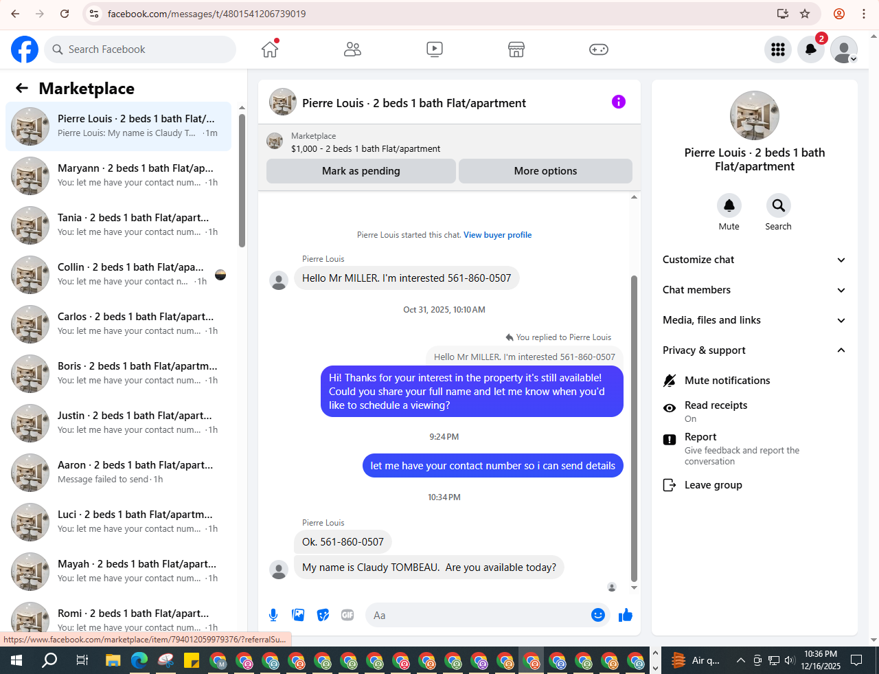The image size is (879, 674).
Task: Open the Friends icon in top navigation
Action: tap(352, 49)
